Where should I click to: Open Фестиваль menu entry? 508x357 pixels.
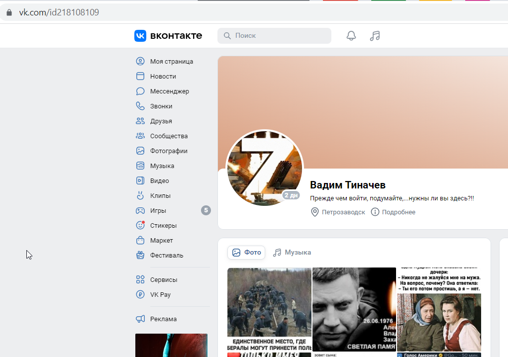pyautogui.click(x=167, y=256)
